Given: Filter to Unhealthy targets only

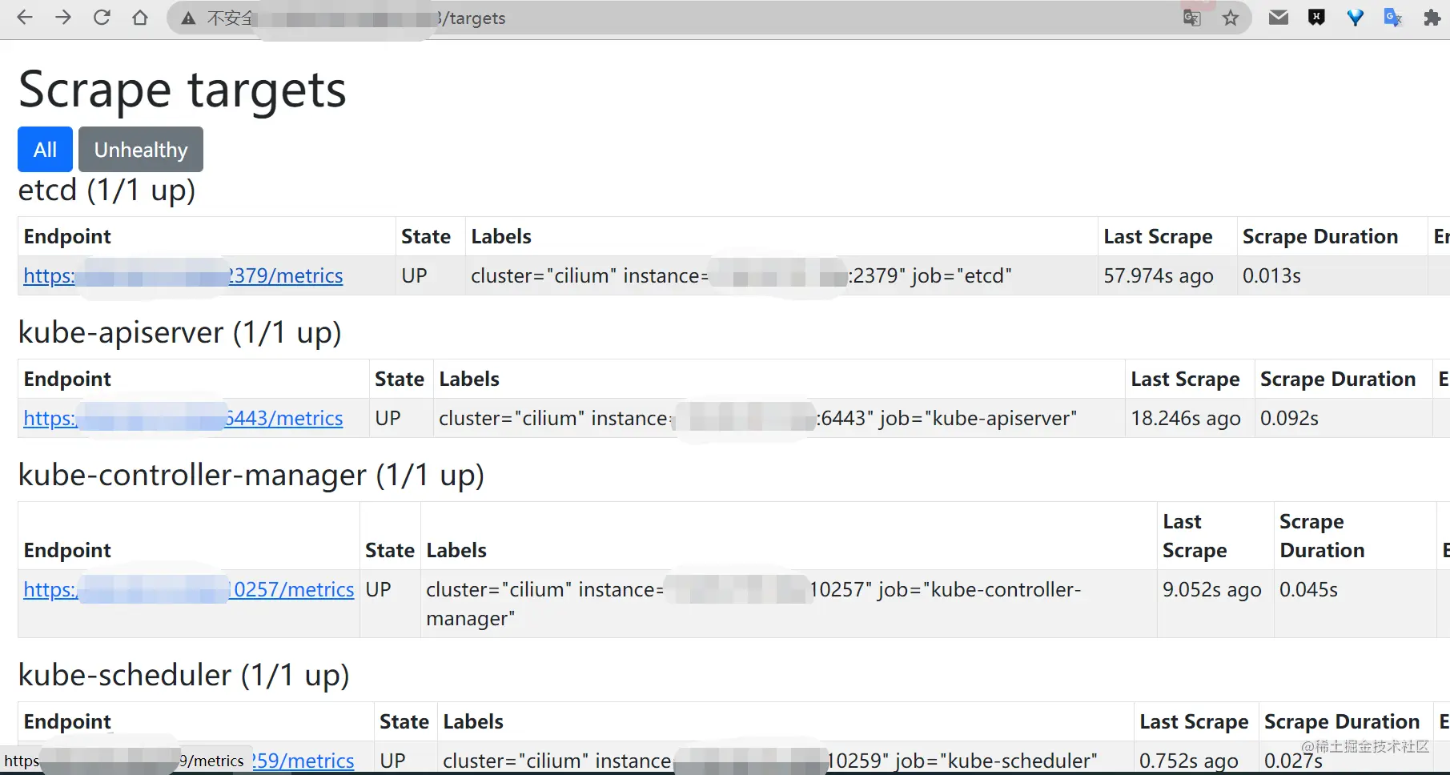Looking at the screenshot, I should 141,150.
